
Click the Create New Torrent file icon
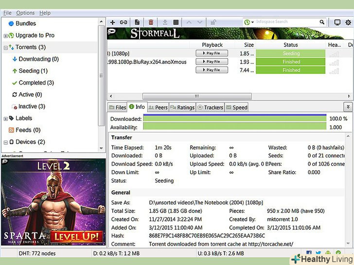(138, 22)
